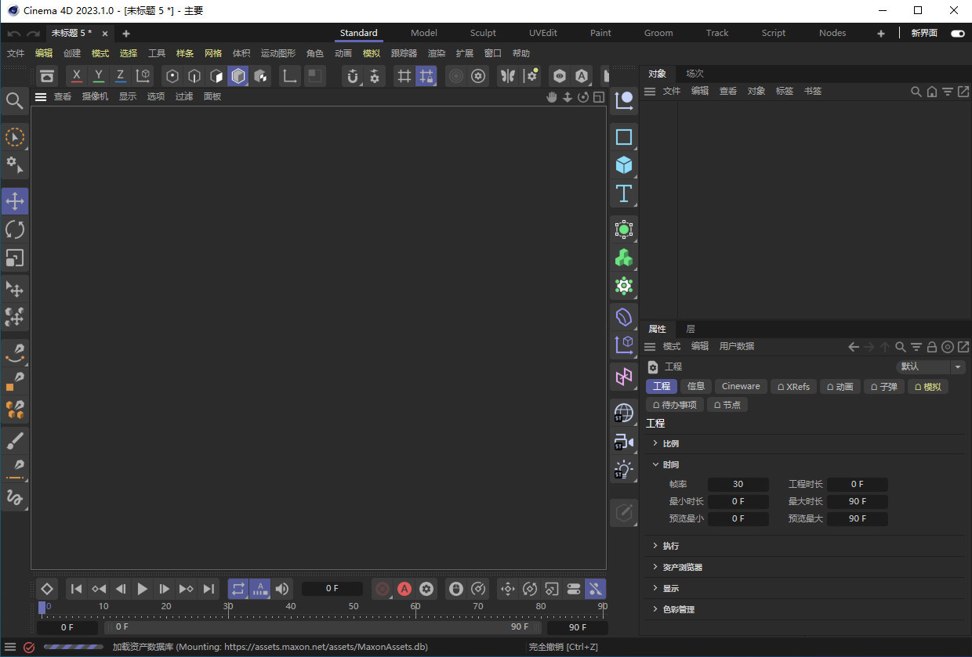
Task: Click the 帧率 value field
Action: pyautogui.click(x=738, y=485)
